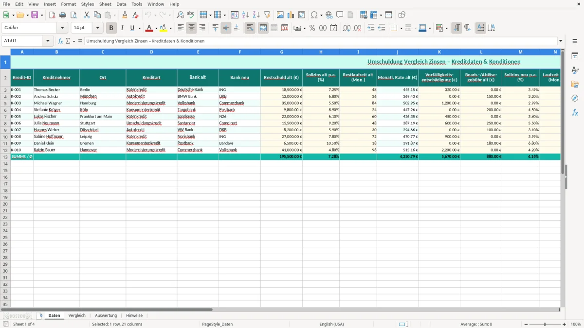584x328 pixels.
Task: Expand the Name Box dropdown
Action: 48,41
